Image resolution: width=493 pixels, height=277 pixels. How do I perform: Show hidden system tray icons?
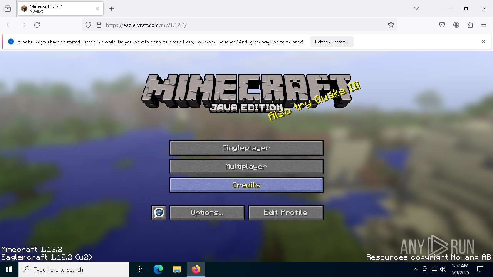[x=415, y=269]
